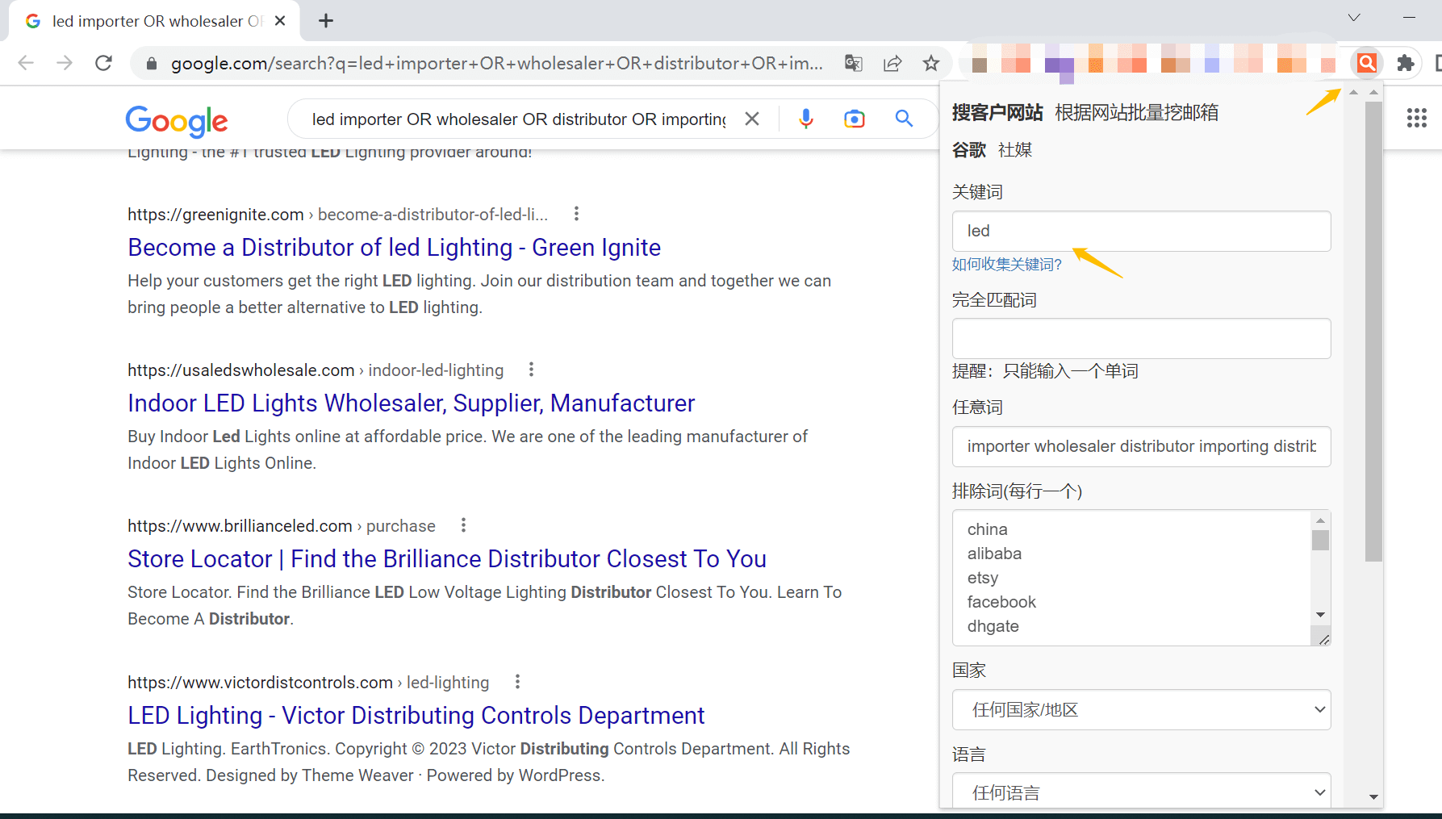Image resolution: width=1442 pixels, height=819 pixels.
Task: Select 'alibaba' in the exclusion list
Action: tap(994, 554)
